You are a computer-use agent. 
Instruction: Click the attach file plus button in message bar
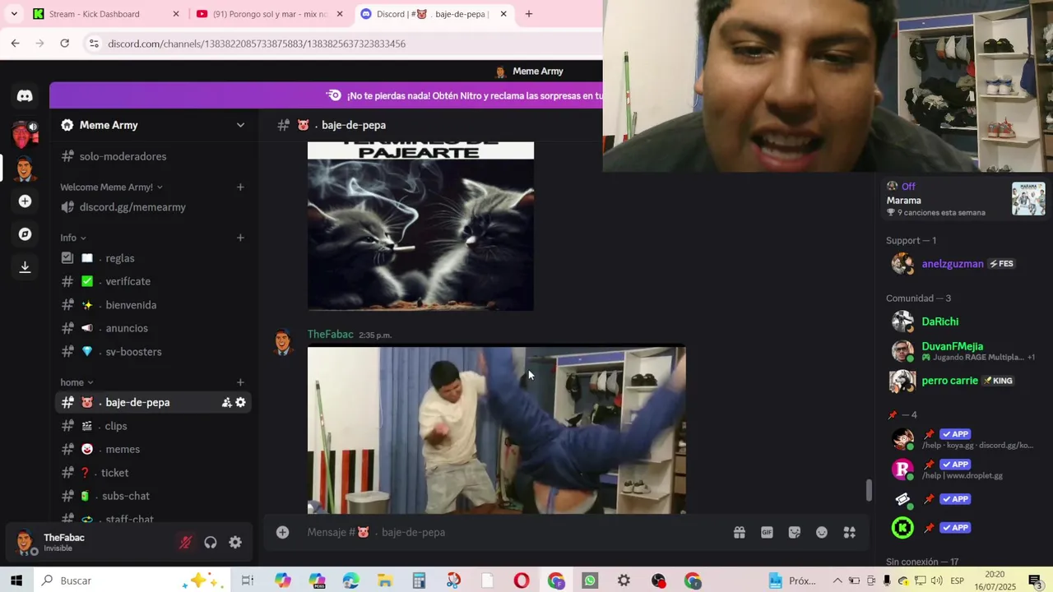click(282, 533)
